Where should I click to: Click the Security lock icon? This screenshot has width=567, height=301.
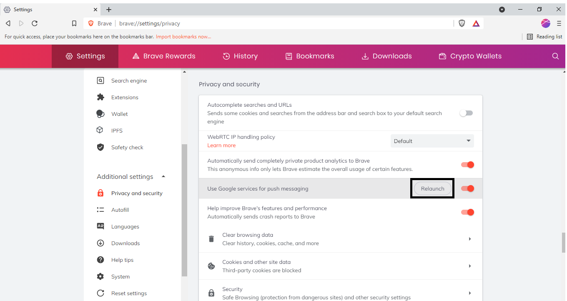(x=211, y=293)
